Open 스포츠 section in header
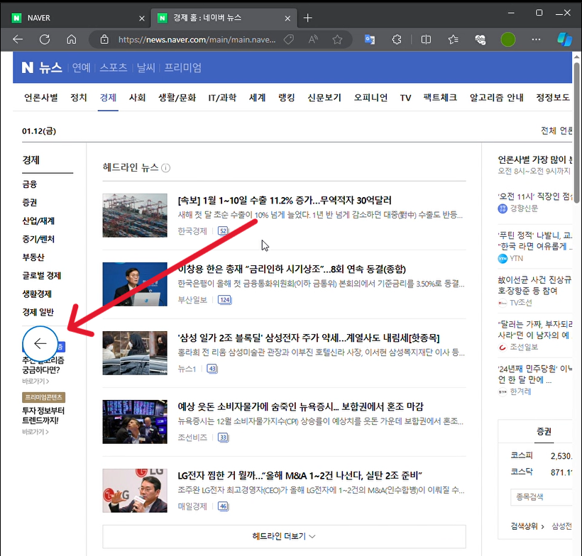Image resolution: width=582 pixels, height=556 pixels. [x=114, y=67]
